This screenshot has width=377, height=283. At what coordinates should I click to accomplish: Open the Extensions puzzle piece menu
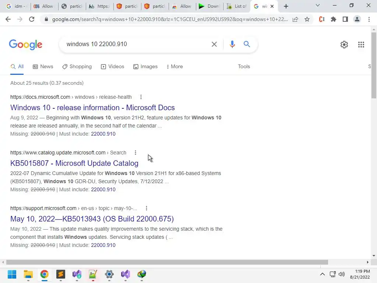(334, 19)
